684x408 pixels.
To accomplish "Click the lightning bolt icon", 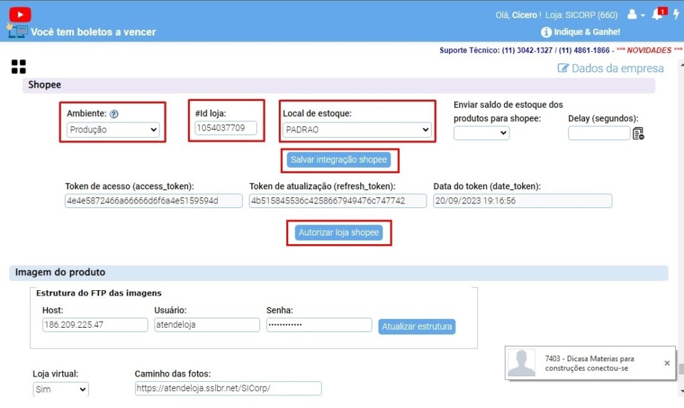I will pos(676,14).
